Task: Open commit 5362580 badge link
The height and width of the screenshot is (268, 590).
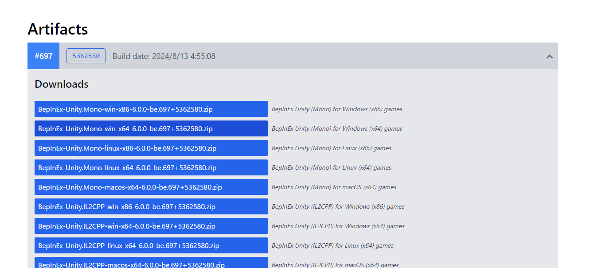Action: (x=86, y=56)
